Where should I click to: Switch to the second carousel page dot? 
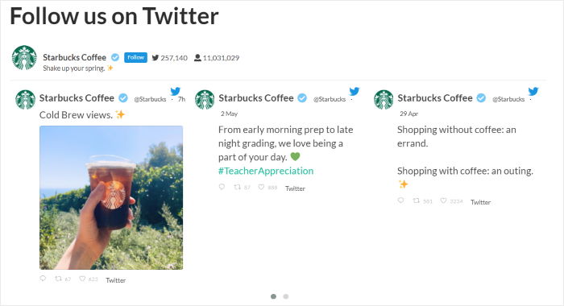tap(286, 296)
